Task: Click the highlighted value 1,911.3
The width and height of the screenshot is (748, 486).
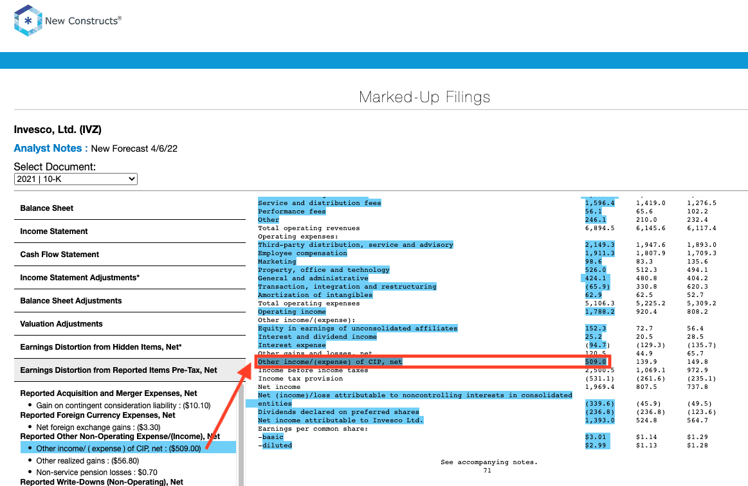Action: (599, 253)
